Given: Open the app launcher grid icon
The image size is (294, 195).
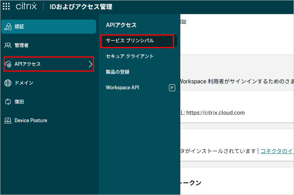Looking at the screenshot, I should (6, 6).
